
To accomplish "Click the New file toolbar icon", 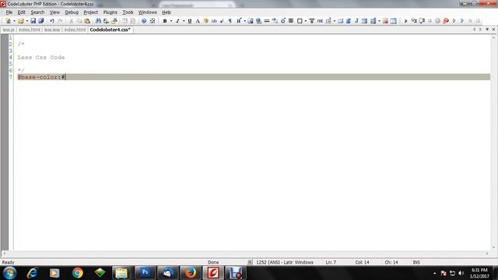I will (9, 21).
